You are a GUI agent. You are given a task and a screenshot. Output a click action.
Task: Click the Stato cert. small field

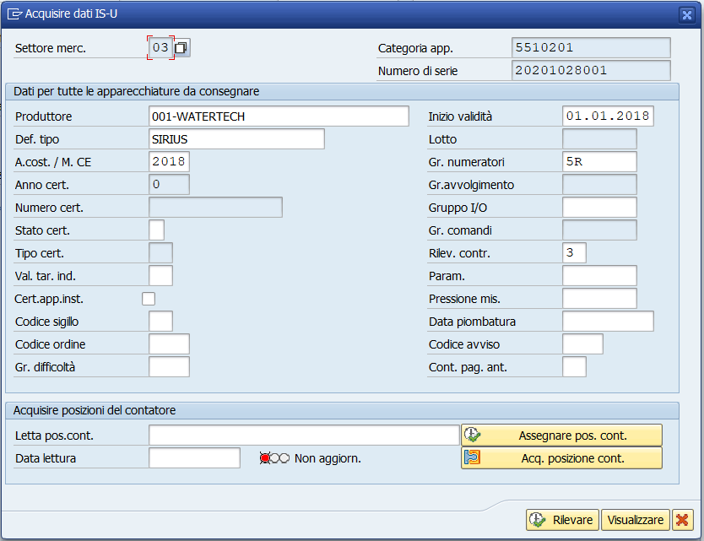[157, 230]
